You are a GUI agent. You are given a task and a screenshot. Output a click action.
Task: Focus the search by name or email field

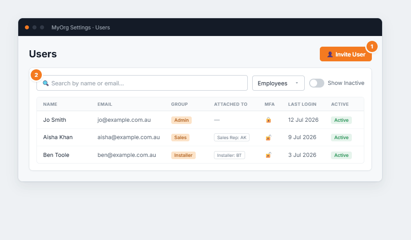(x=142, y=83)
